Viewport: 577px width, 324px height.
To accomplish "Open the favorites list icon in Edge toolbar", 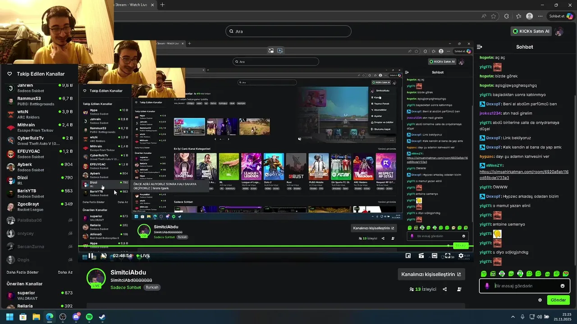I will tap(518, 16).
